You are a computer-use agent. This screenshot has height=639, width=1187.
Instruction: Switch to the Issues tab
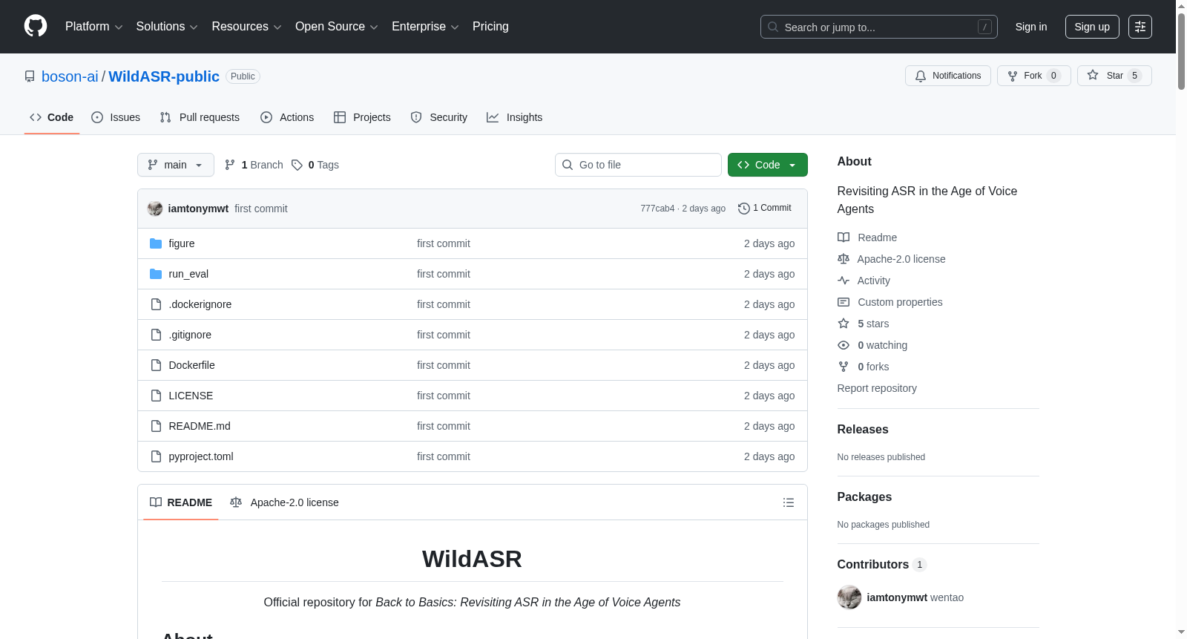coord(116,117)
